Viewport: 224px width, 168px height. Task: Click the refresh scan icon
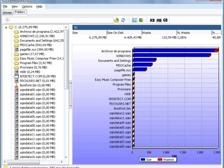click(x=123, y=20)
